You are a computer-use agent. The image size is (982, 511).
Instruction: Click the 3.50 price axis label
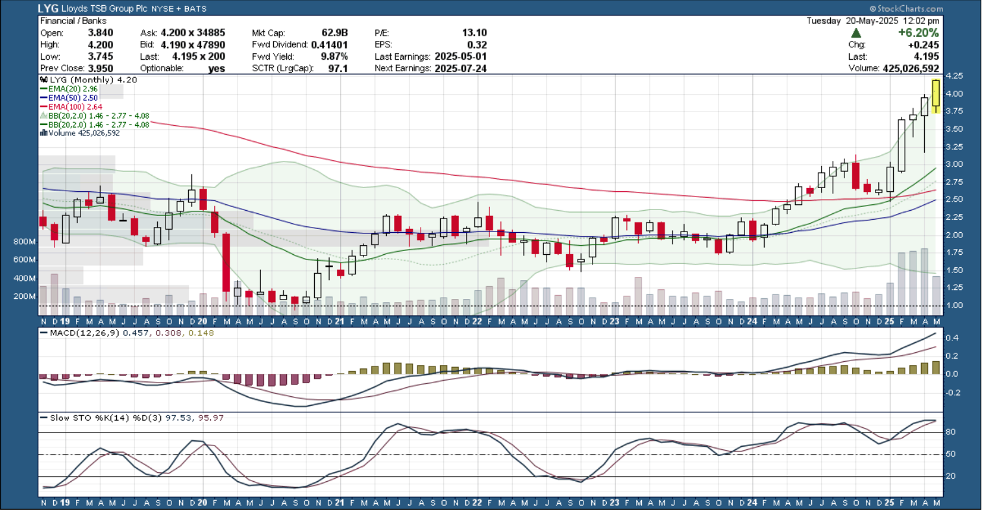[954, 129]
